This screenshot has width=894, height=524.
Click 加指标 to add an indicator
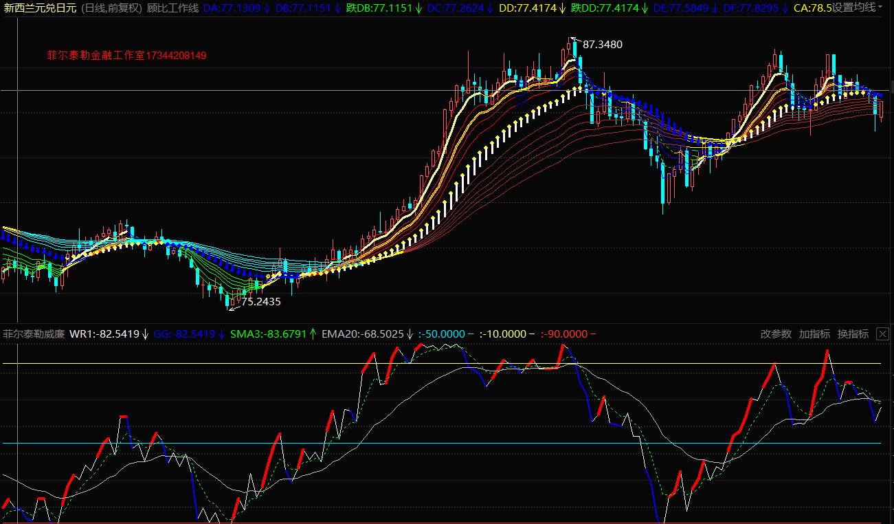pyautogui.click(x=815, y=334)
